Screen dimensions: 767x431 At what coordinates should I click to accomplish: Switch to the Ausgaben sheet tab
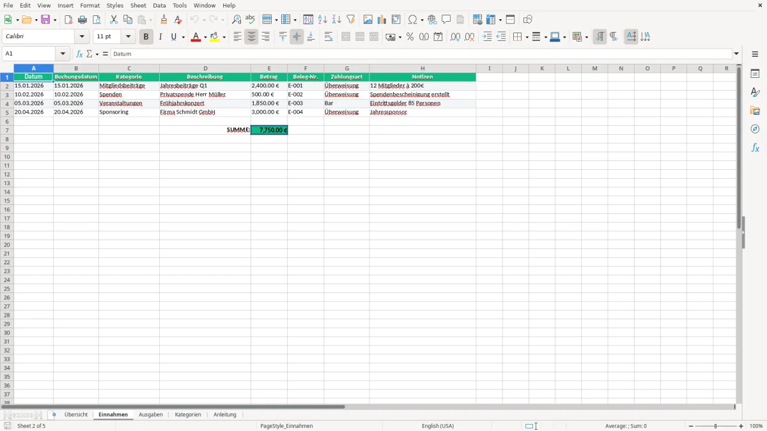[x=151, y=414]
